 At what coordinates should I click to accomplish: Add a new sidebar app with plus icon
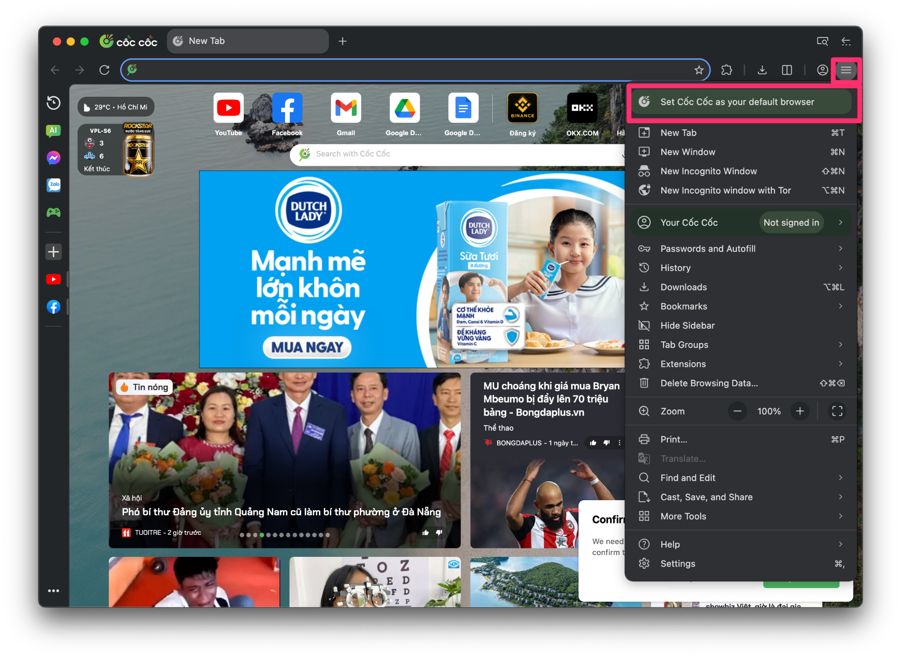coord(54,252)
